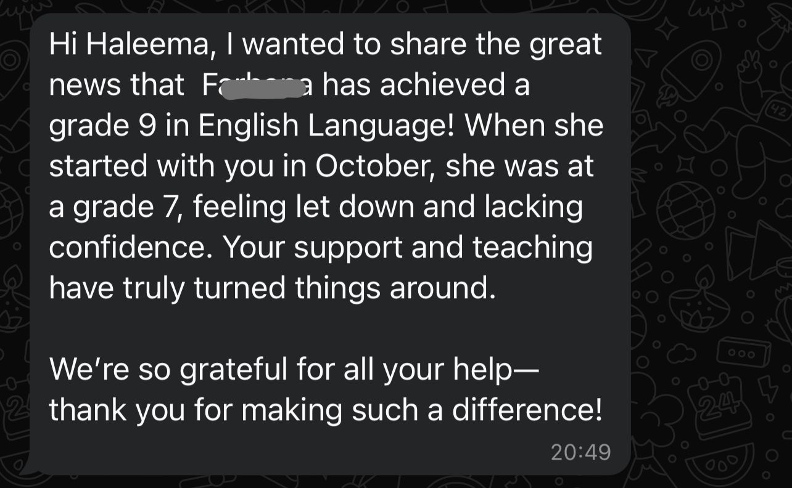Click the blank line between the paragraphs
This screenshot has width=792, height=488.
[308, 329]
